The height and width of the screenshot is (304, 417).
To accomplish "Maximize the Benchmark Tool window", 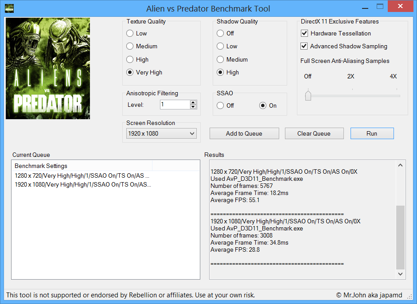I will click(380, 7).
